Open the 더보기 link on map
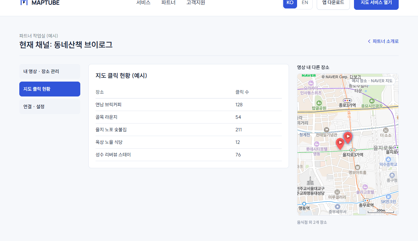 click(355, 77)
